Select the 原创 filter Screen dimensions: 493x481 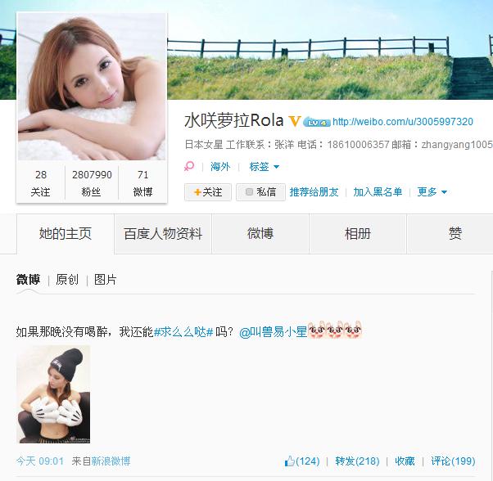67,280
